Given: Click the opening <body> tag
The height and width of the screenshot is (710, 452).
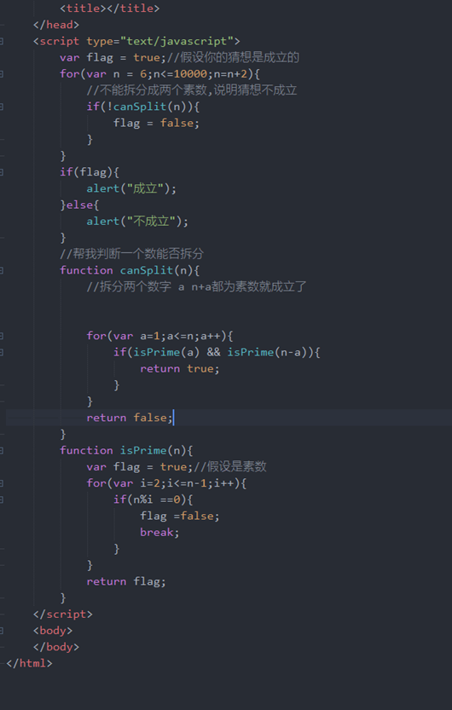Looking at the screenshot, I should coord(53,631).
